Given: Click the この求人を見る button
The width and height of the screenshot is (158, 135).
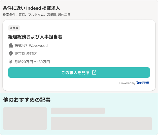Looking at the screenshot, I should tap(79, 73).
